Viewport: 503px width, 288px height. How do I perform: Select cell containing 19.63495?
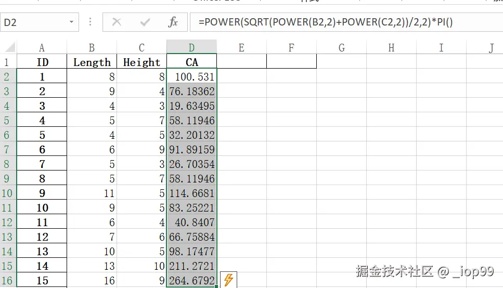coord(191,106)
